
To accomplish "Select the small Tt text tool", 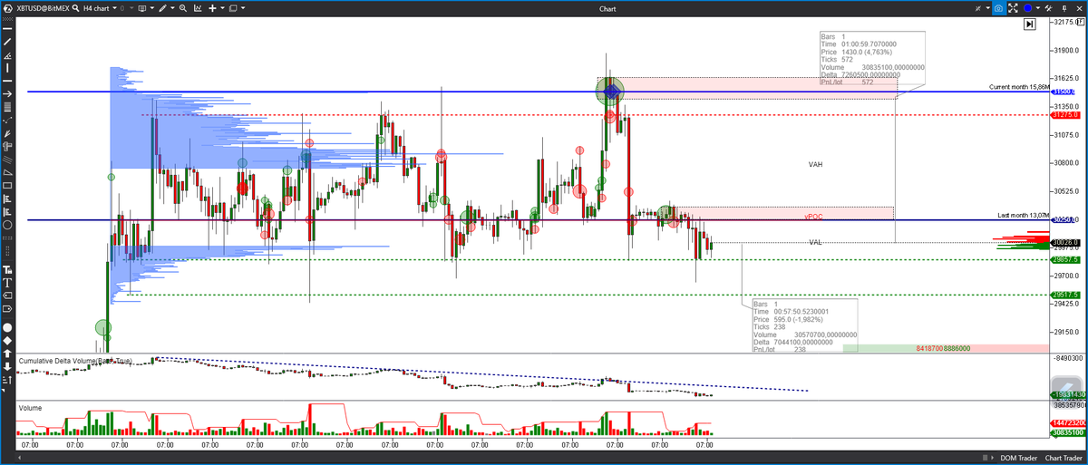I will [7, 269].
